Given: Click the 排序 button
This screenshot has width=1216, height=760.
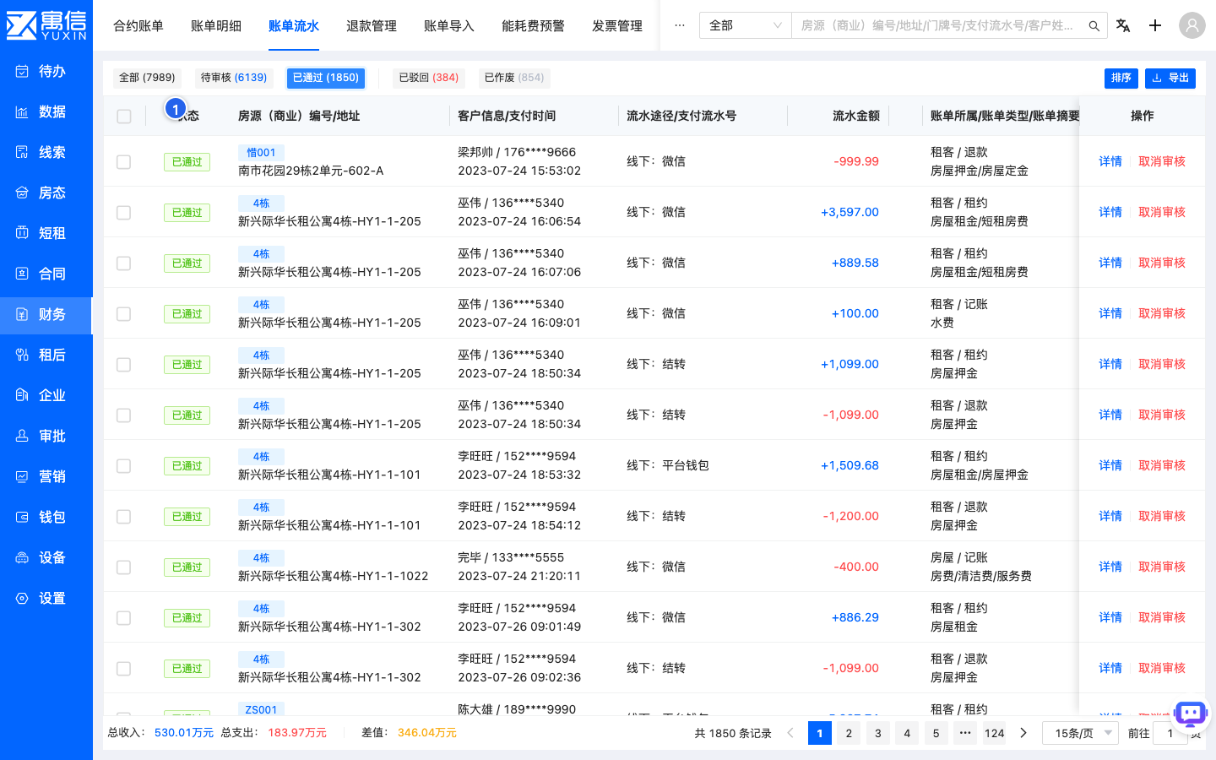Looking at the screenshot, I should click(1121, 78).
